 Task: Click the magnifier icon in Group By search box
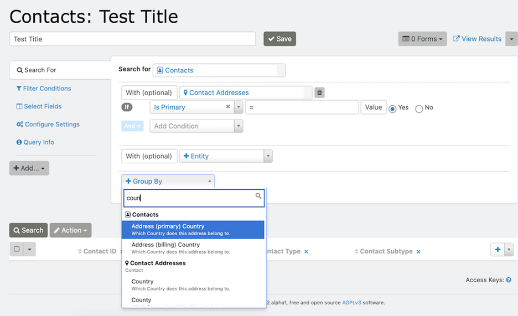258,196
